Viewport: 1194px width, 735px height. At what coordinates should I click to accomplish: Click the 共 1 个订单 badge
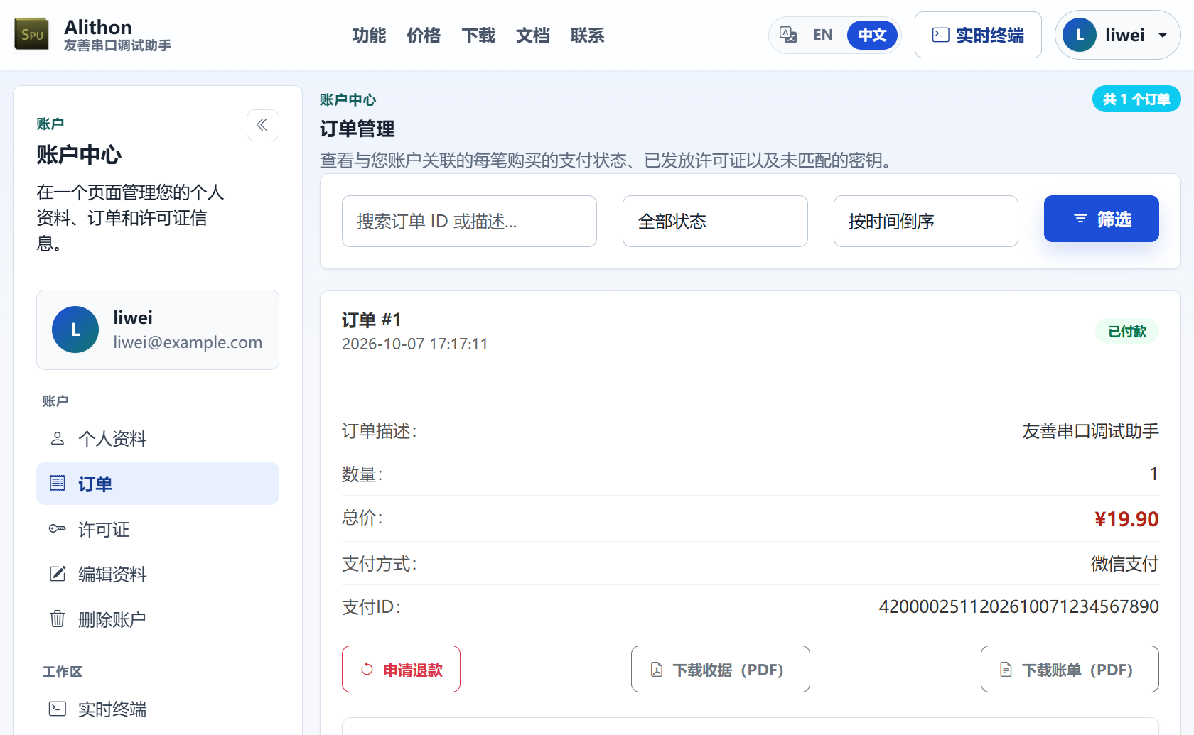[1136, 99]
